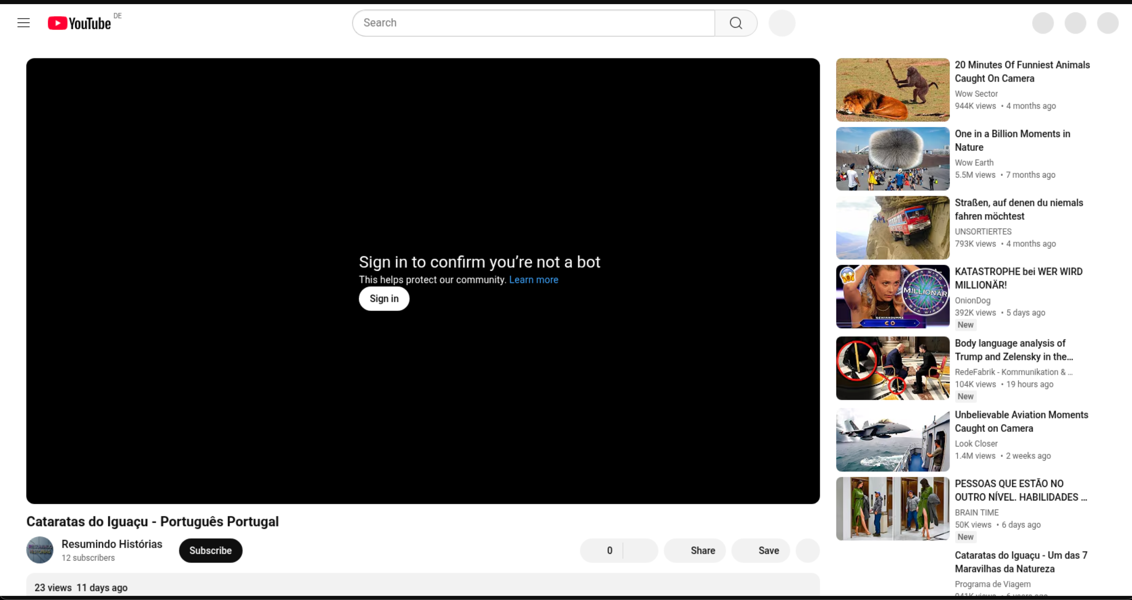The width and height of the screenshot is (1132, 600).
Task: Open Straßen, auf denen du niemals thumbnail
Action: [892, 228]
